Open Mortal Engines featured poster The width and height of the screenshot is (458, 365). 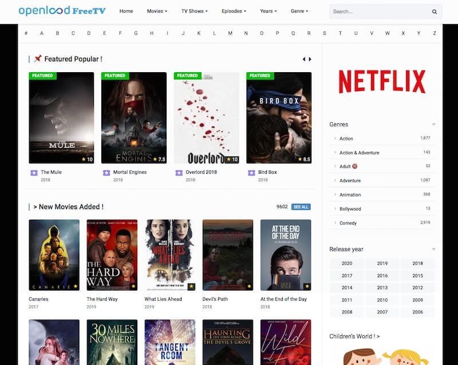[x=134, y=118]
